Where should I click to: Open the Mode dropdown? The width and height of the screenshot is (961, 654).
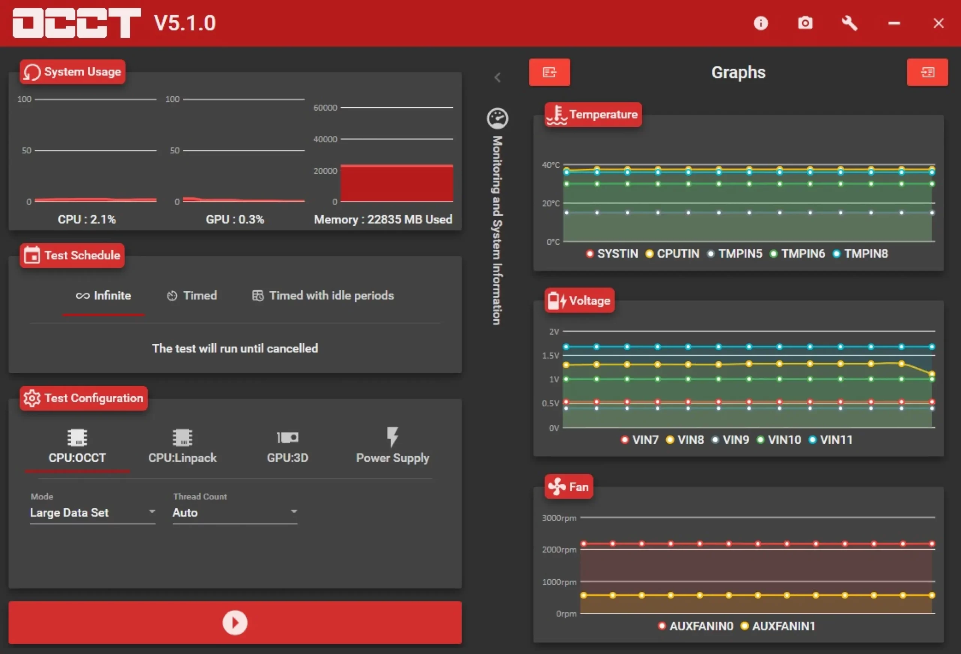tap(92, 513)
